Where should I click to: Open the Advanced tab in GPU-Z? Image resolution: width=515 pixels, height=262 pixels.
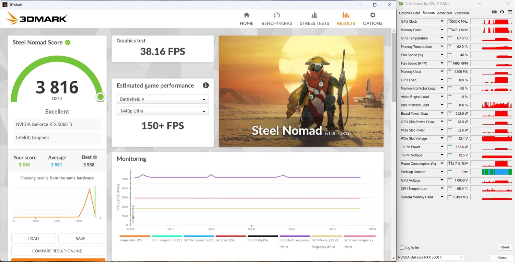coord(444,13)
